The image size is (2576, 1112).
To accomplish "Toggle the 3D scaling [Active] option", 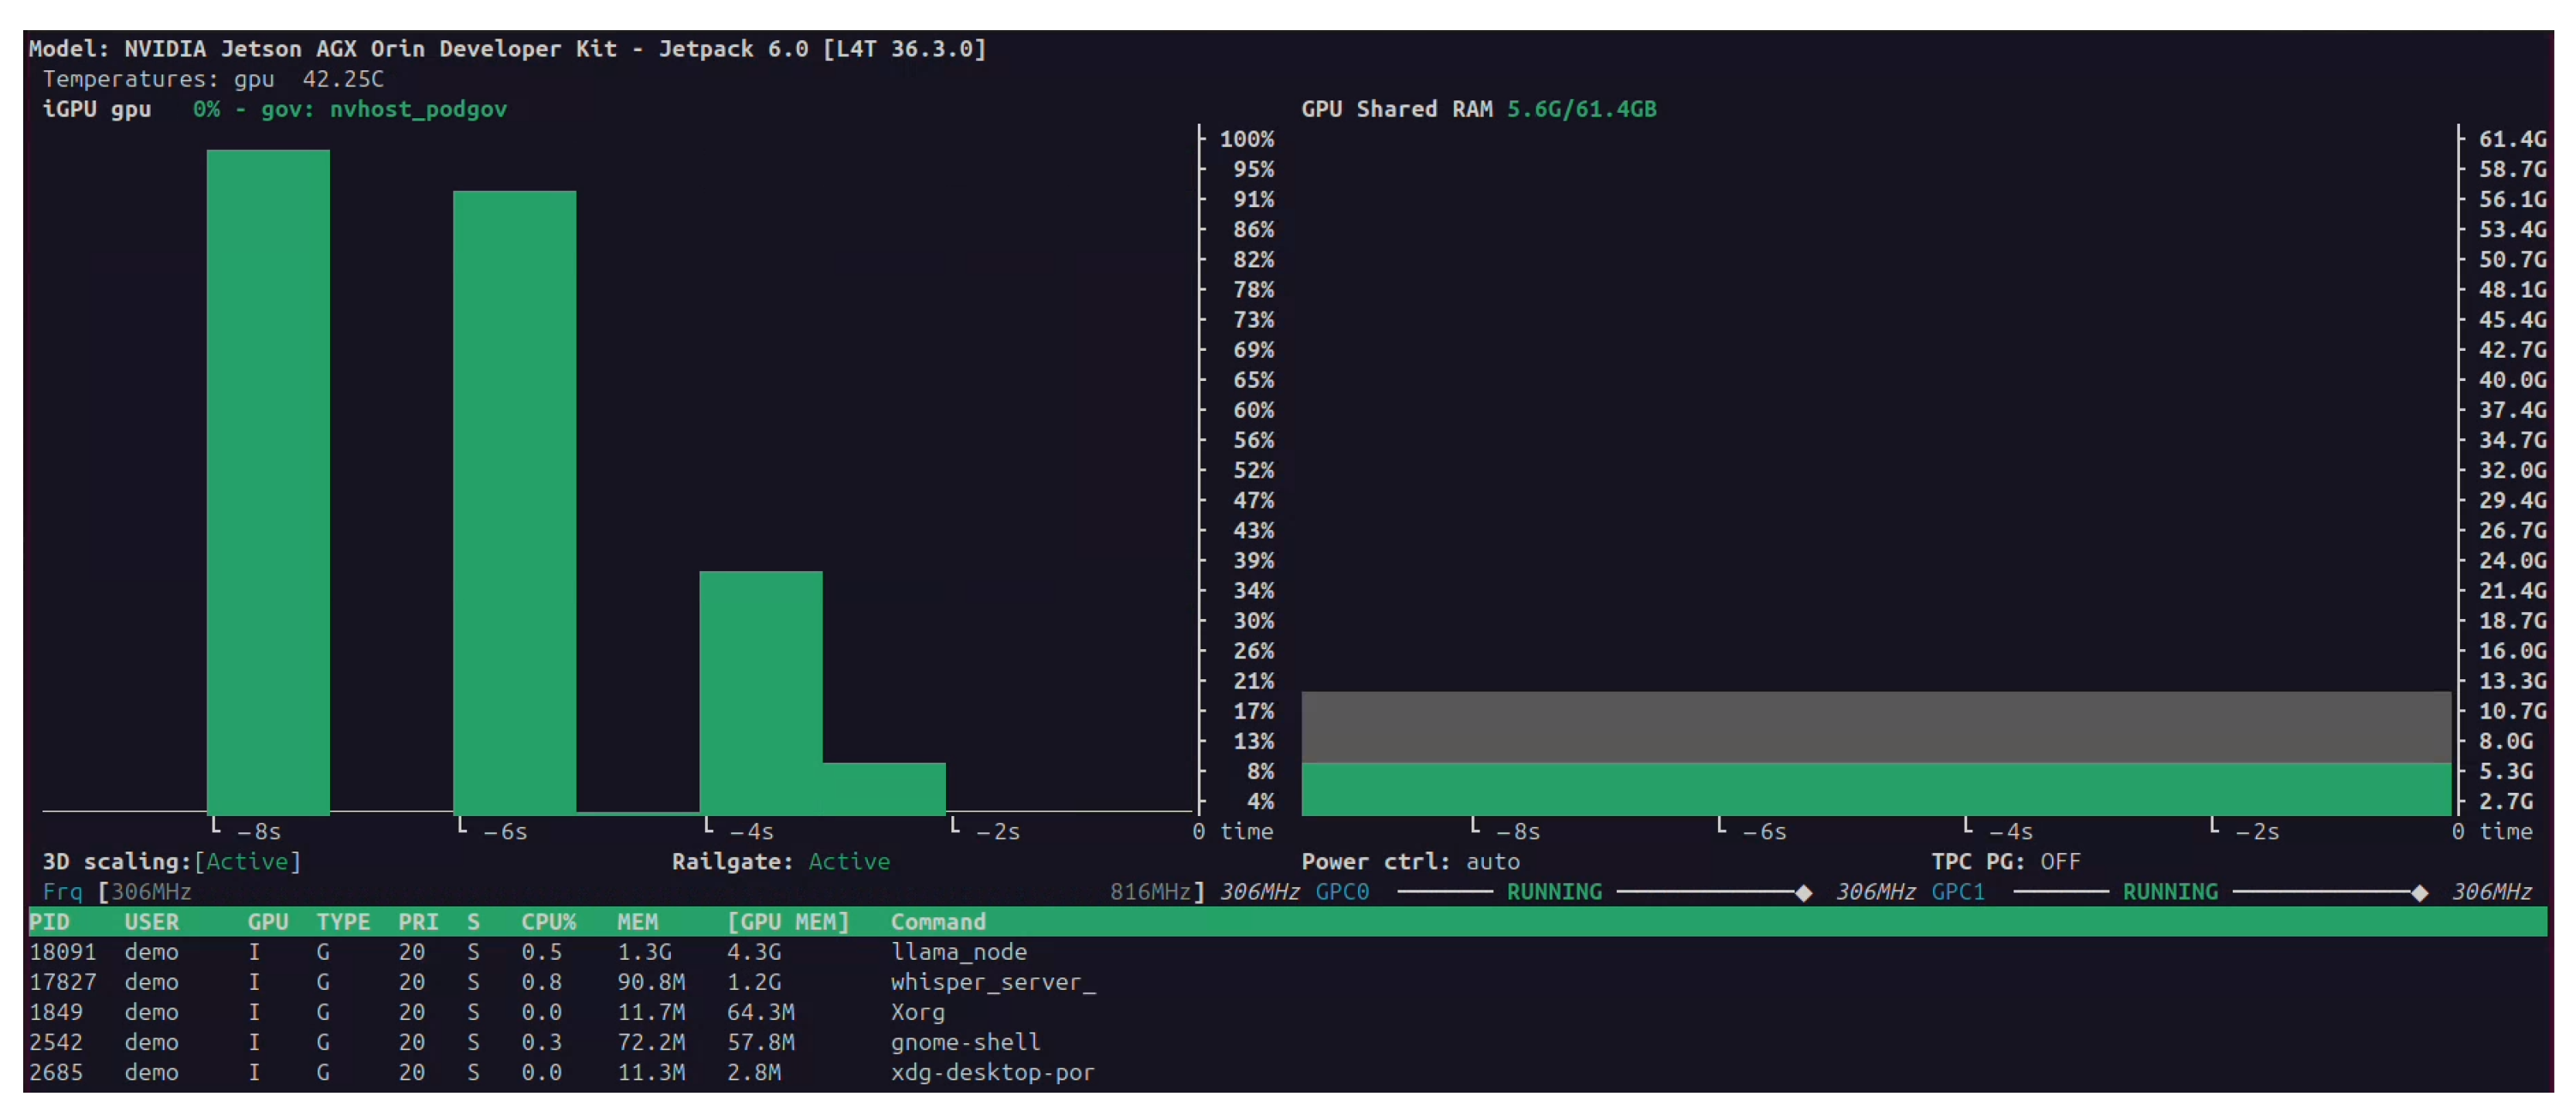I will tap(247, 861).
